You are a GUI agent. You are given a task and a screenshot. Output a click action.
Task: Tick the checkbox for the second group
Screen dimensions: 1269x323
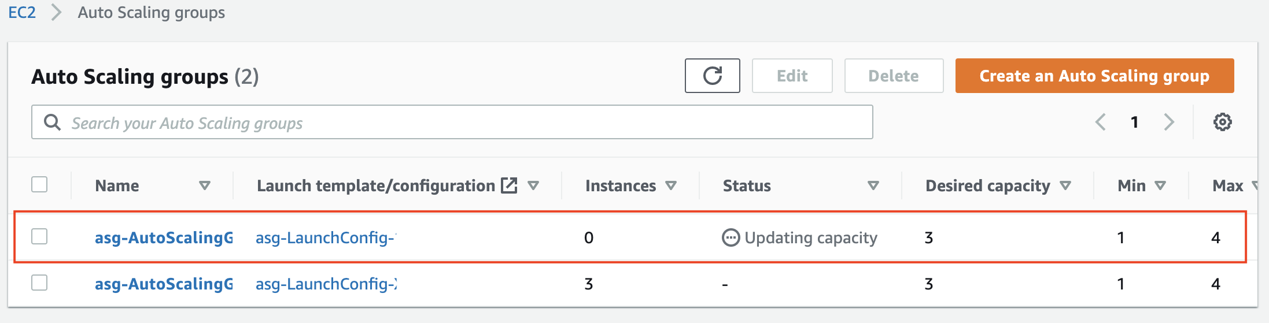(x=39, y=283)
